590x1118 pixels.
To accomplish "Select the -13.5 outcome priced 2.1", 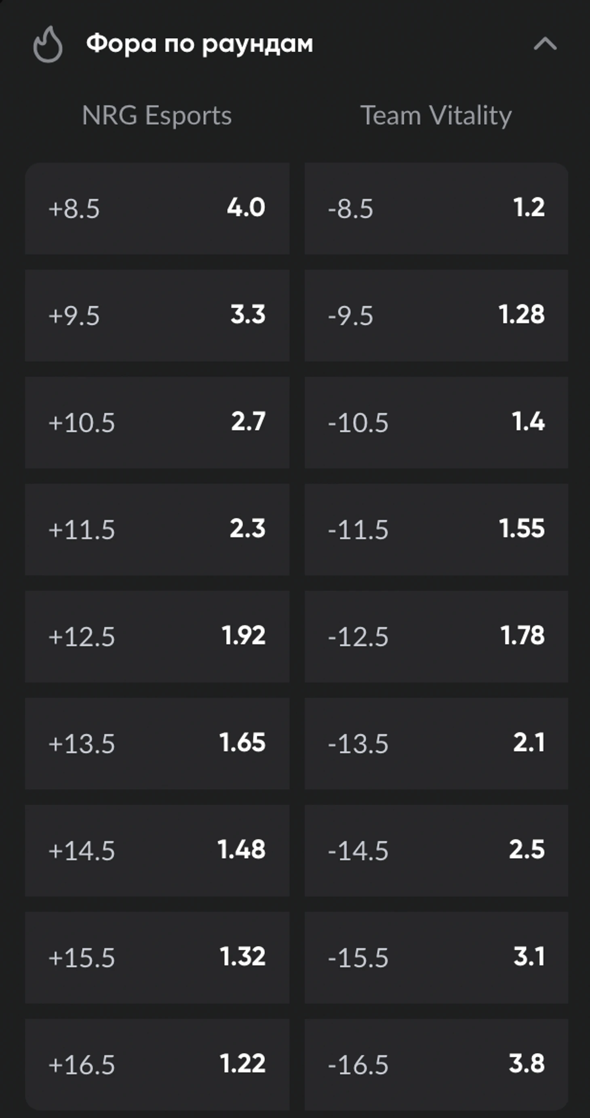I will [x=436, y=743].
